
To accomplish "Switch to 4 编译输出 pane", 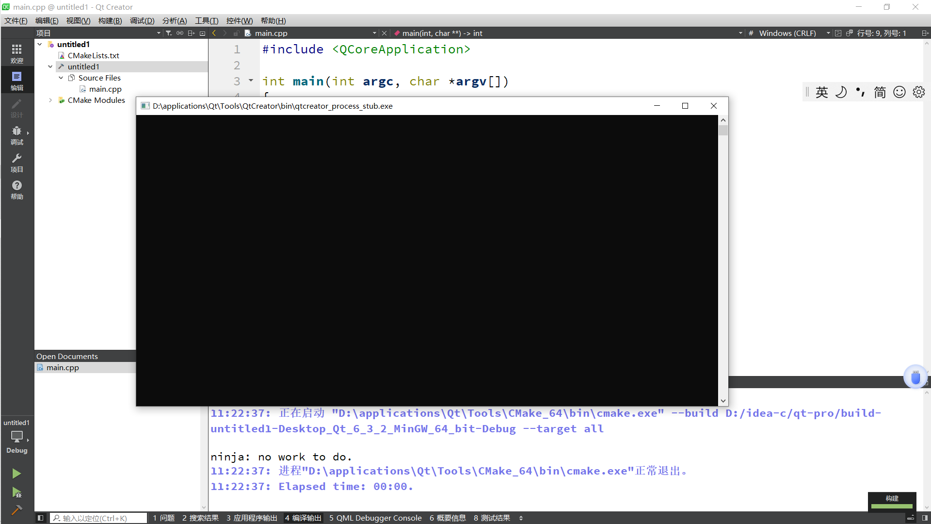I will coord(303,518).
